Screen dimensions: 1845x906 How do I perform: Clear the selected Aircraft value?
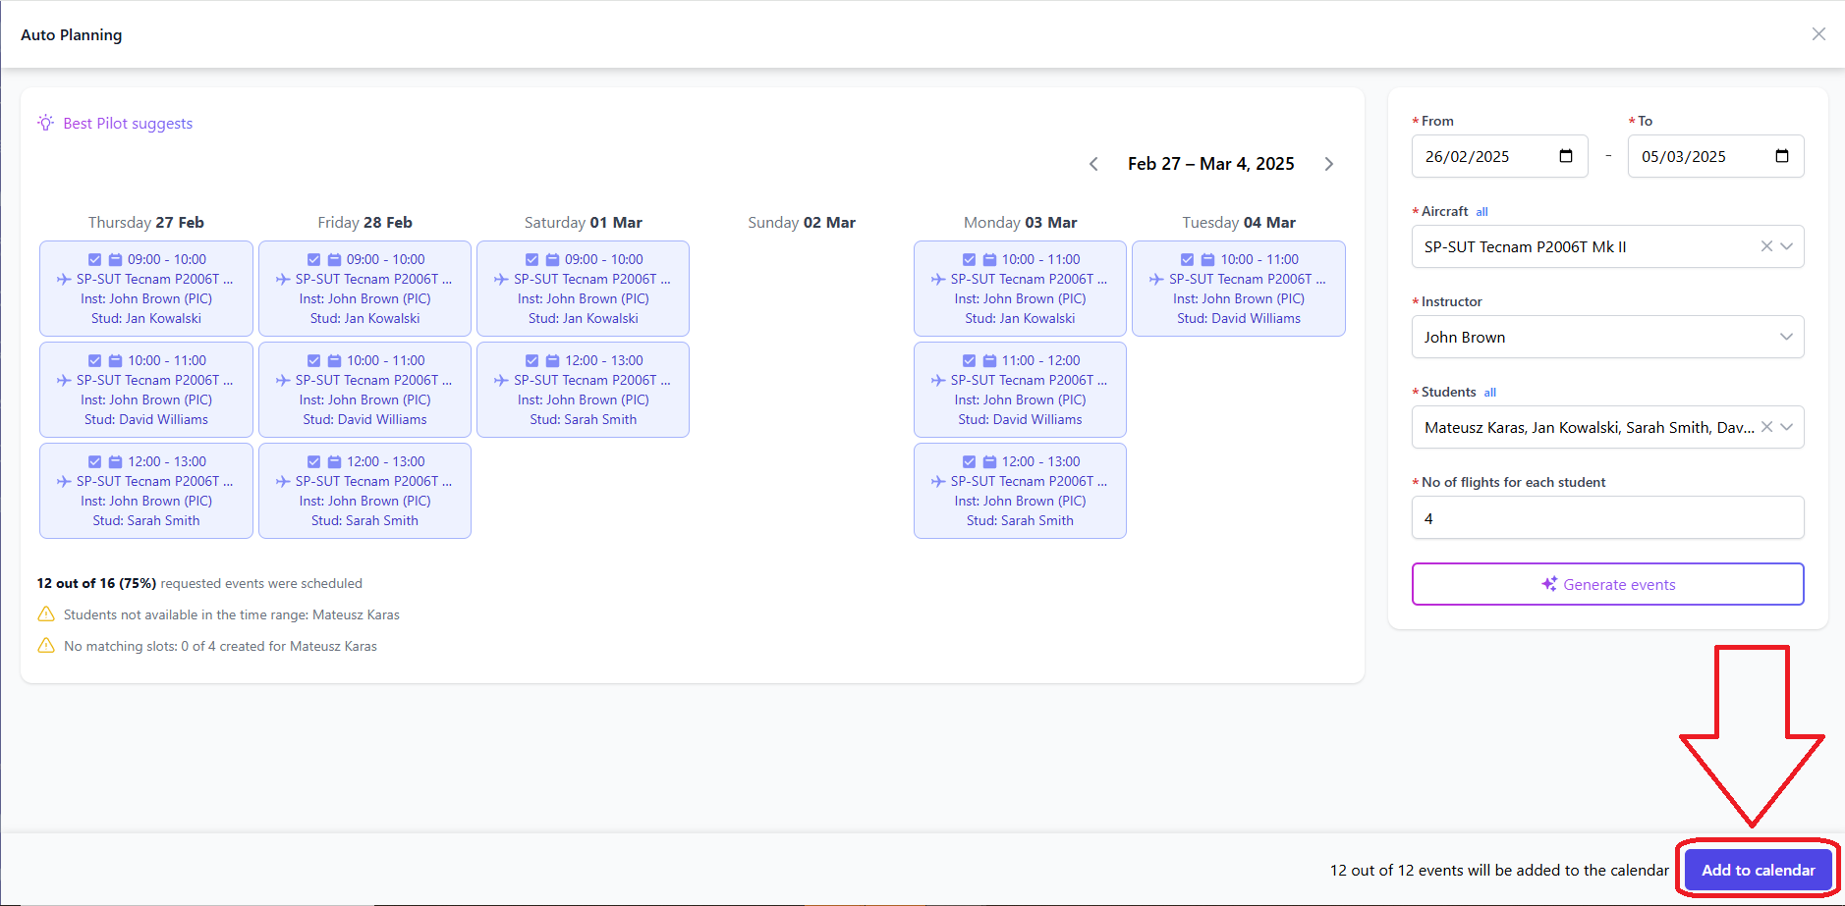[1766, 246]
